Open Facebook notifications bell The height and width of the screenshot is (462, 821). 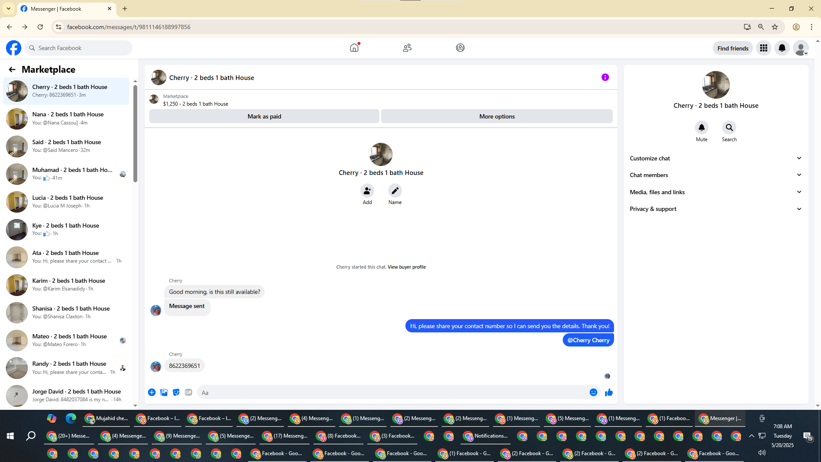[x=782, y=48]
